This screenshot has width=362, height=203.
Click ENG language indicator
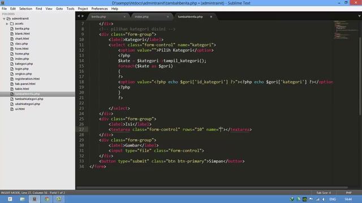point(333,199)
